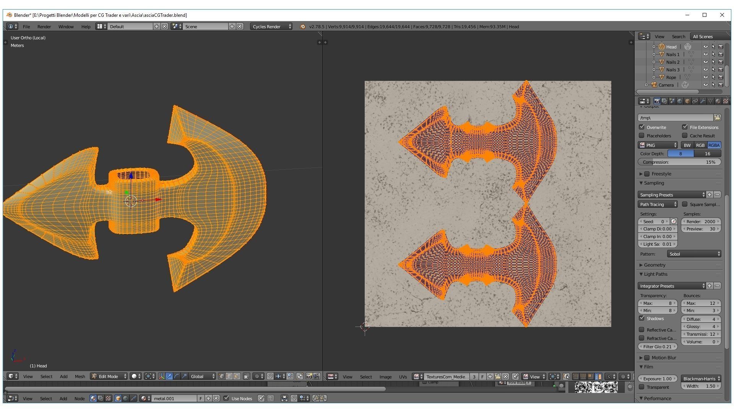734x412 pixels.
Task: Open the World properties tab globe icon
Action: 680,101
